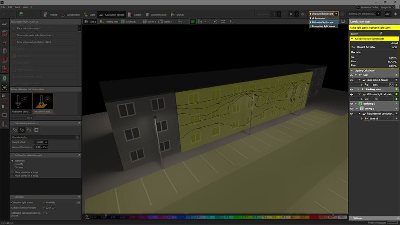Select the Site 1 breadcrumb
The height and width of the screenshot is (225, 400).
[x=90, y=22]
